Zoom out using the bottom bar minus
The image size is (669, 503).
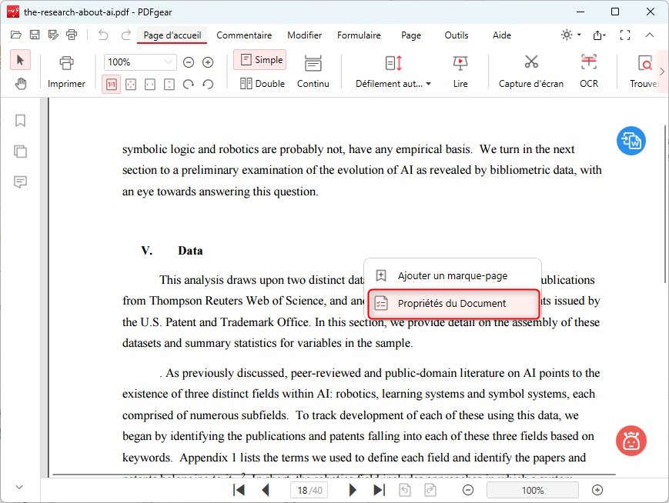click(x=468, y=490)
